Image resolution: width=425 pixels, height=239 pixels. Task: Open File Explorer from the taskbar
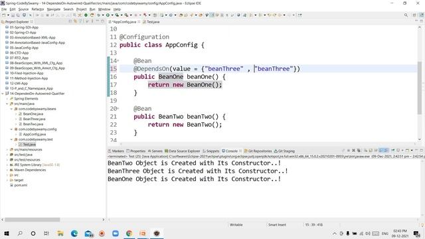tap(60, 233)
